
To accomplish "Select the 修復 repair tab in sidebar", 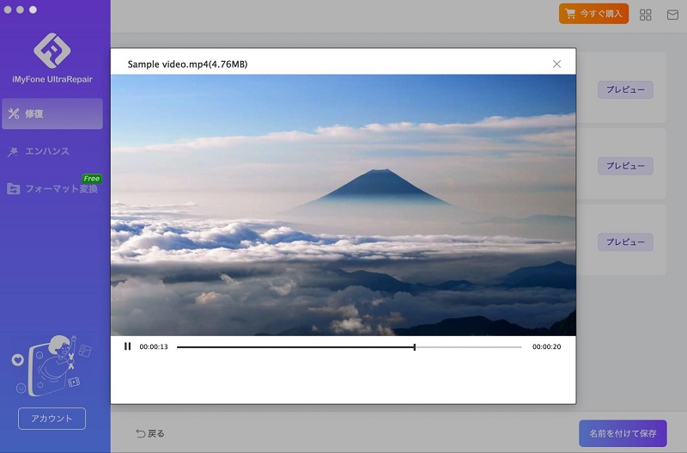I will (x=52, y=113).
